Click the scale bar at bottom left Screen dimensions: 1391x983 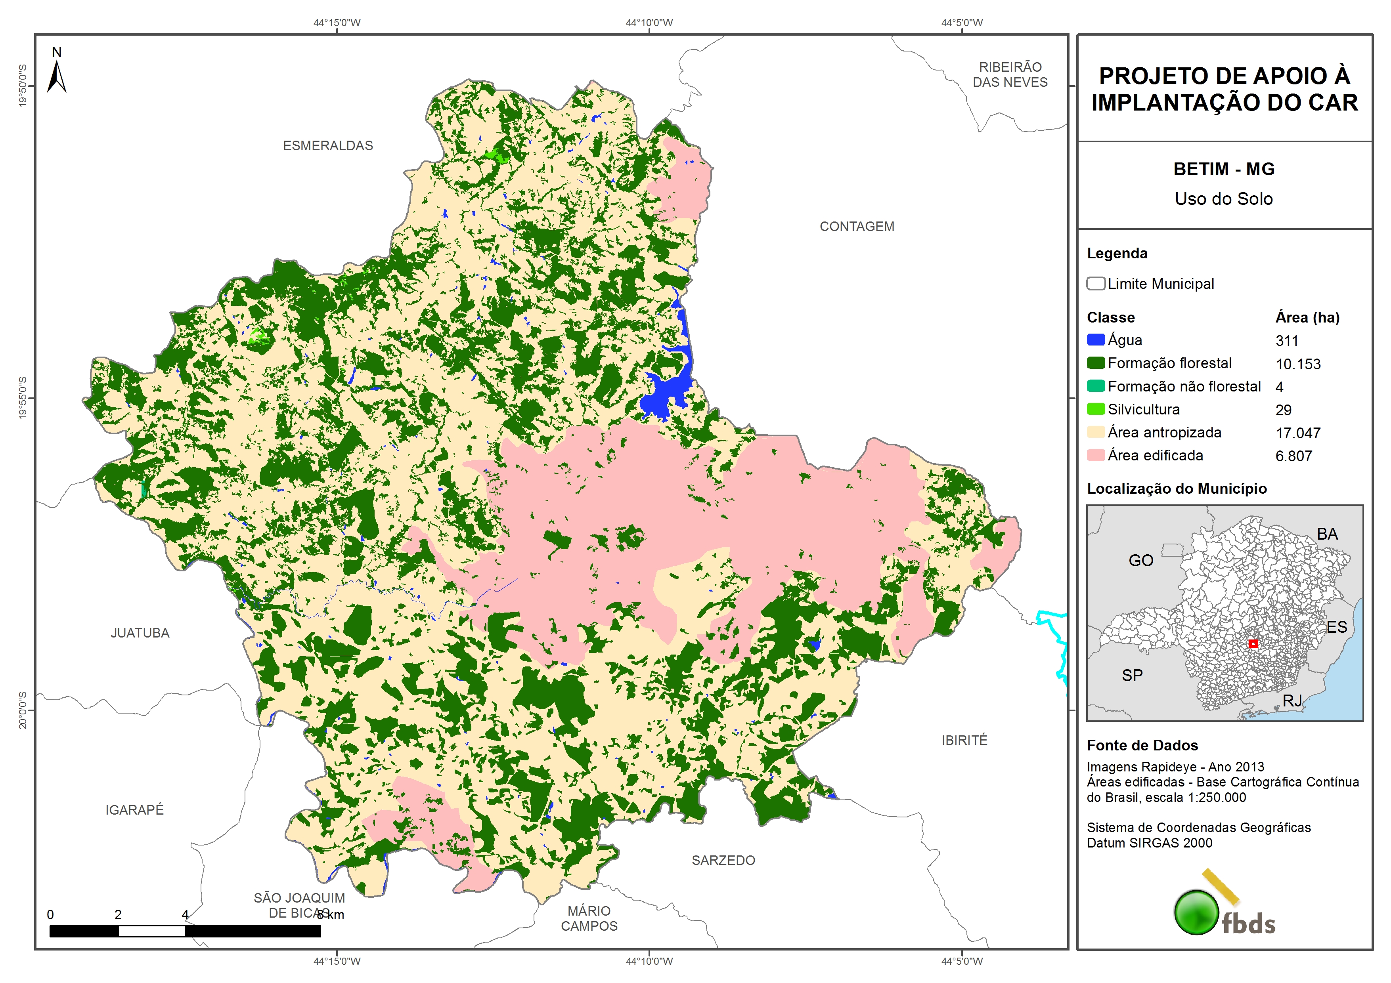(185, 931)
